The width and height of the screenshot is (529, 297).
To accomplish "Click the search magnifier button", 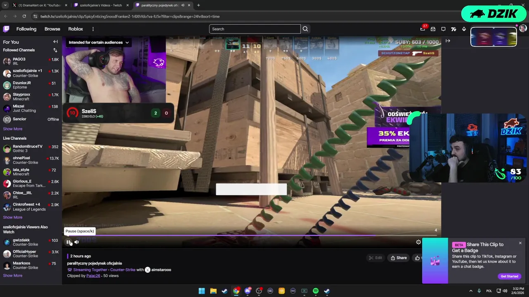I will click(x=305, y=29).
